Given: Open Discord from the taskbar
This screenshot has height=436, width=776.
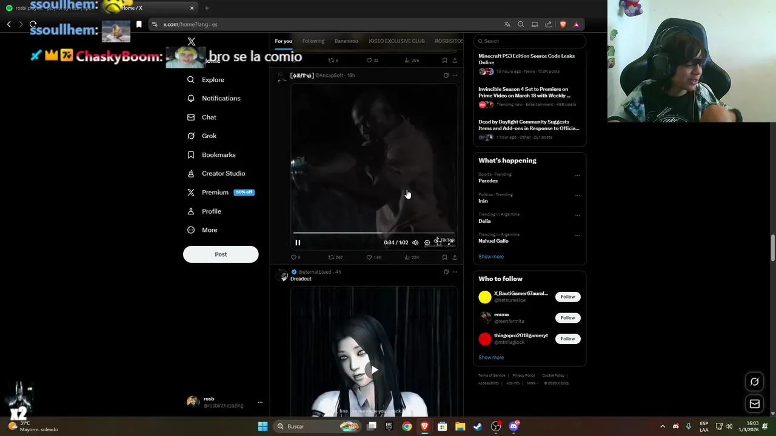Looking at the screenshot, I should pyautogui.click(x=513, y=426).
